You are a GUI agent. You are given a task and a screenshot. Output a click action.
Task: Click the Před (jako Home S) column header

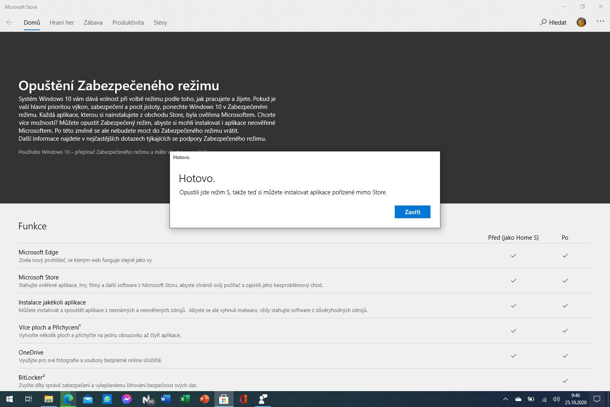[513, 238]
